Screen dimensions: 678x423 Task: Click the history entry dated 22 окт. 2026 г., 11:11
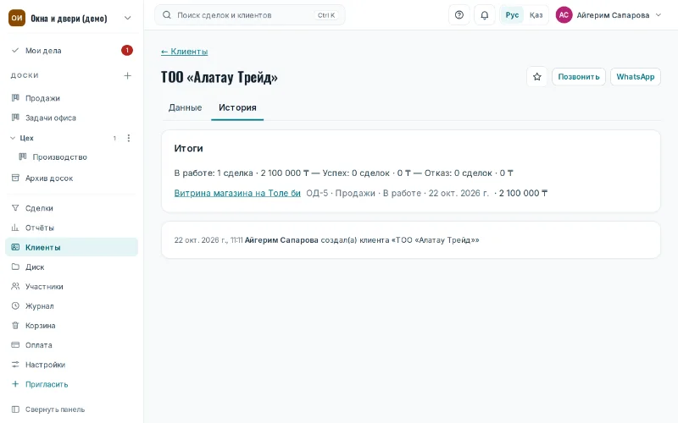326,240
